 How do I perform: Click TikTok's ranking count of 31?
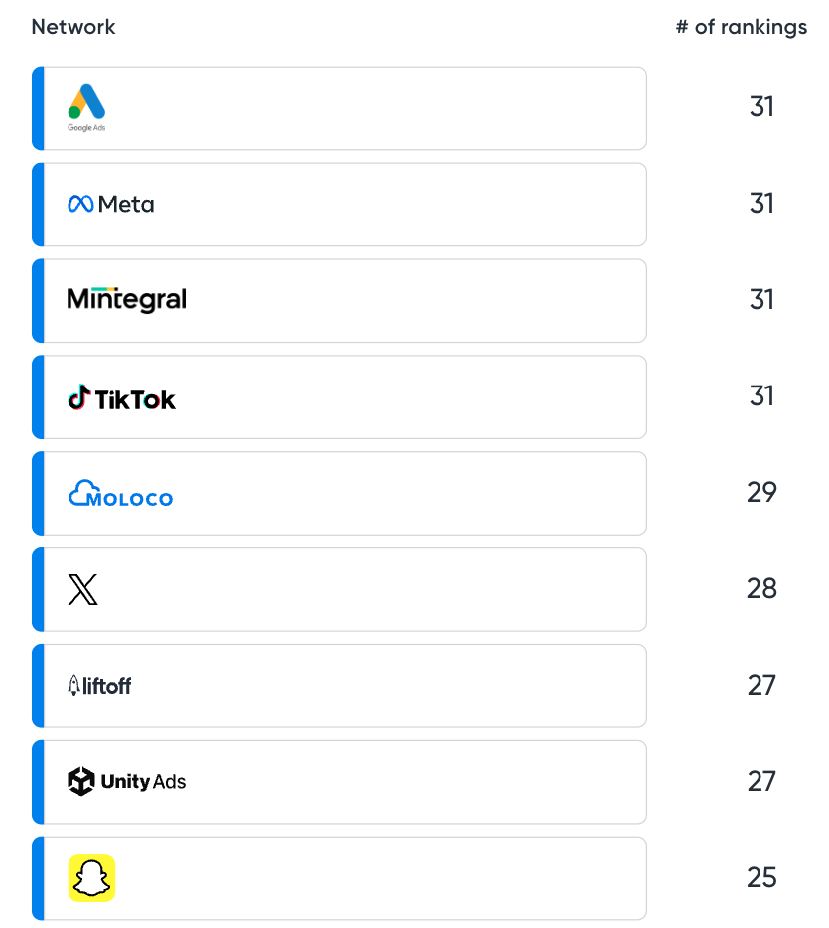(x=761, y=396)
